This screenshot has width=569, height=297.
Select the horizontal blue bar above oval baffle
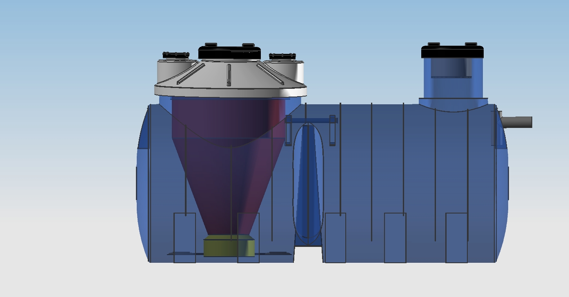[x=311, y=120]
